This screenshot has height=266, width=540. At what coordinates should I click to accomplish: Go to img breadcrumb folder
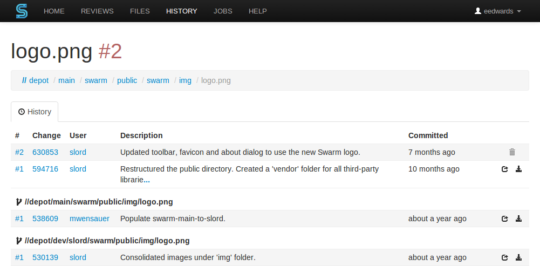click(x=185, y=80)
